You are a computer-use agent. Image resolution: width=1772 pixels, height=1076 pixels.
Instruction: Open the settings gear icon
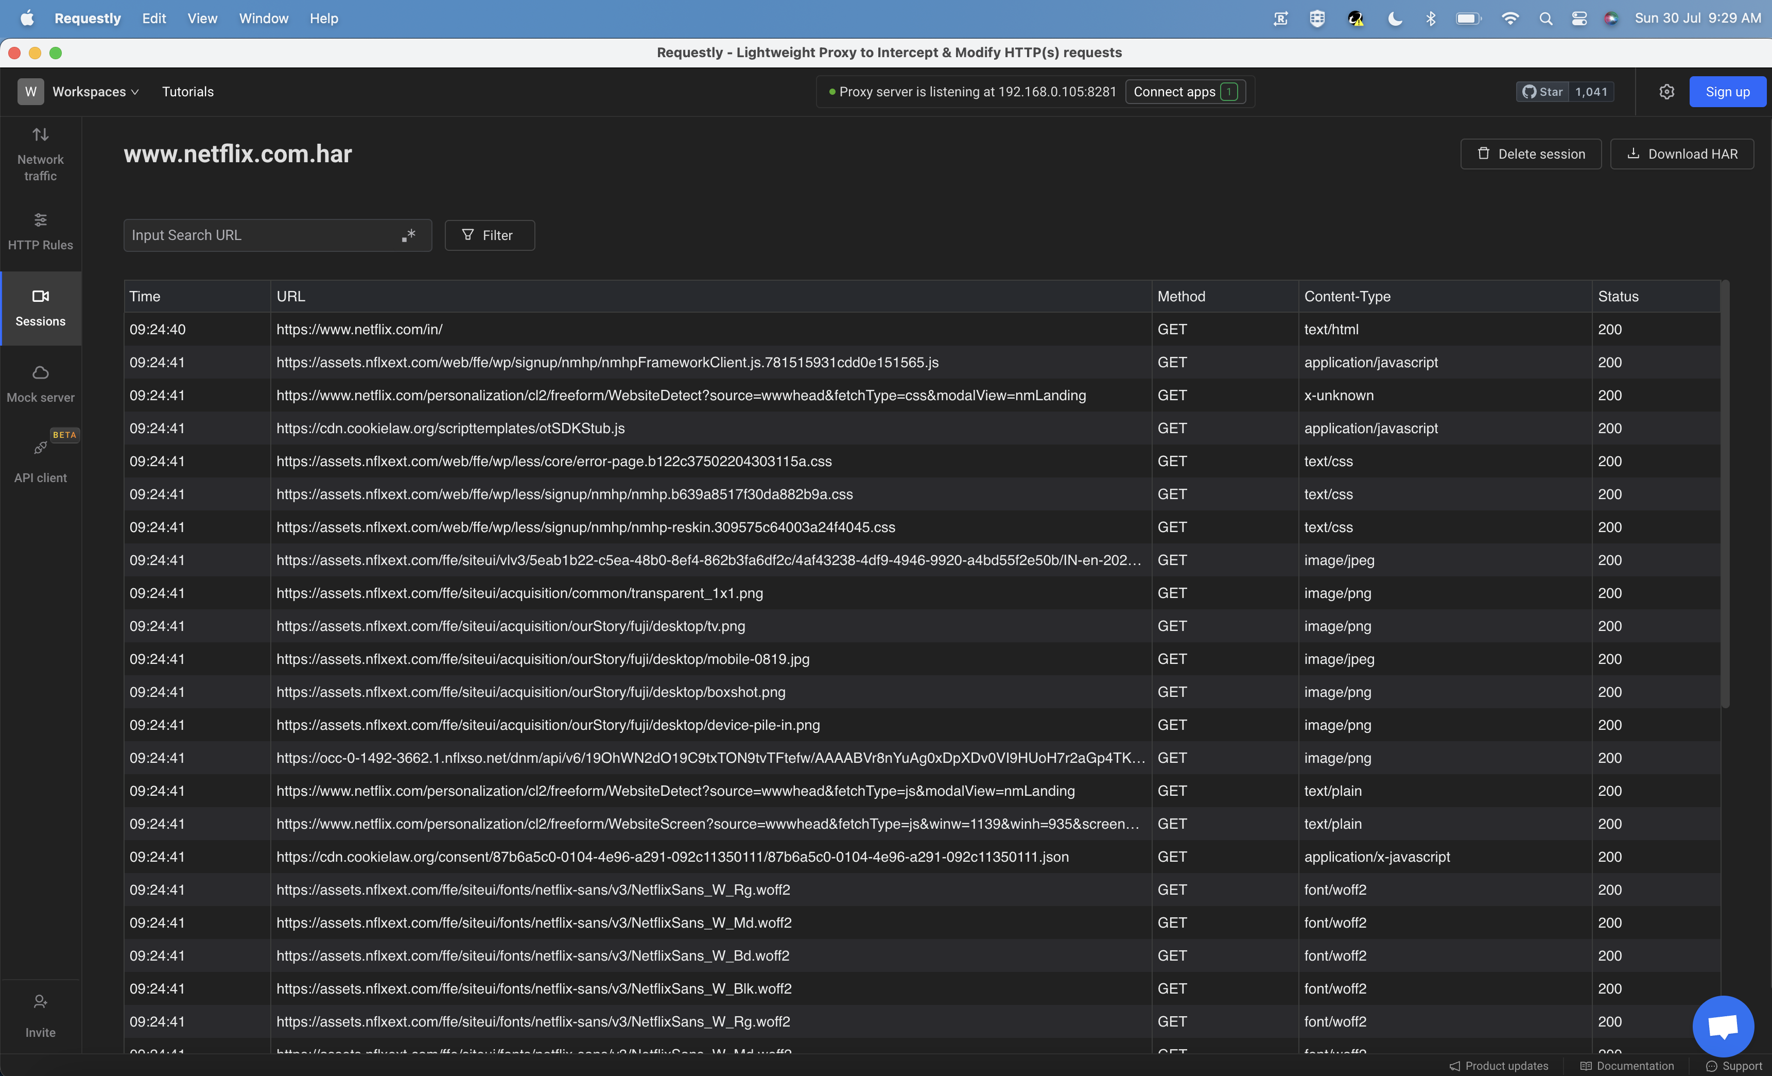[x=1666, y=91]
